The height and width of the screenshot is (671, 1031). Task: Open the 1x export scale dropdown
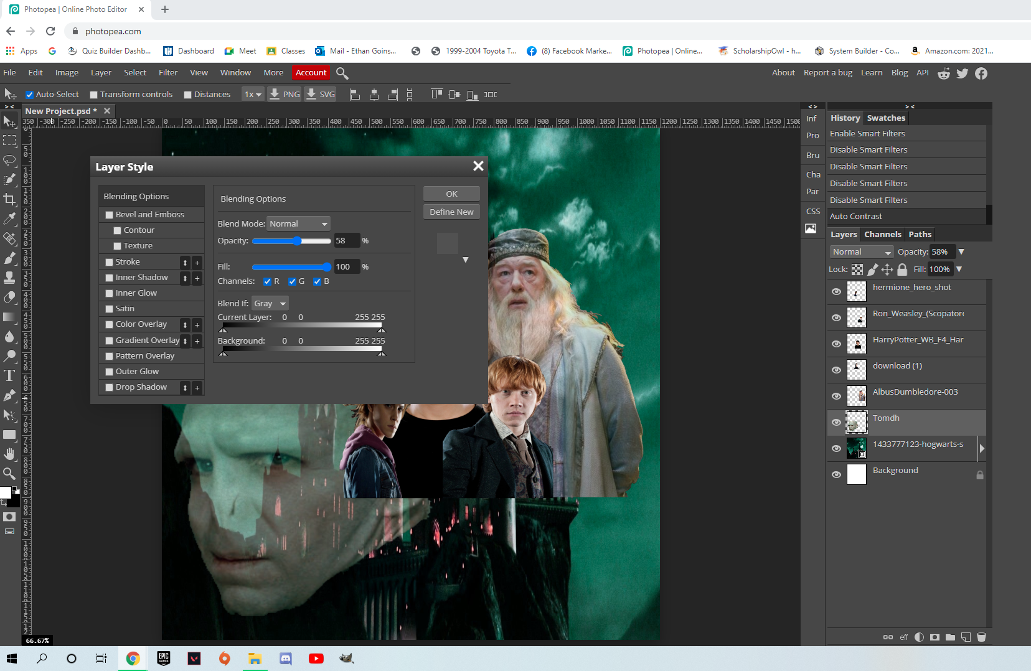(253, 94)
